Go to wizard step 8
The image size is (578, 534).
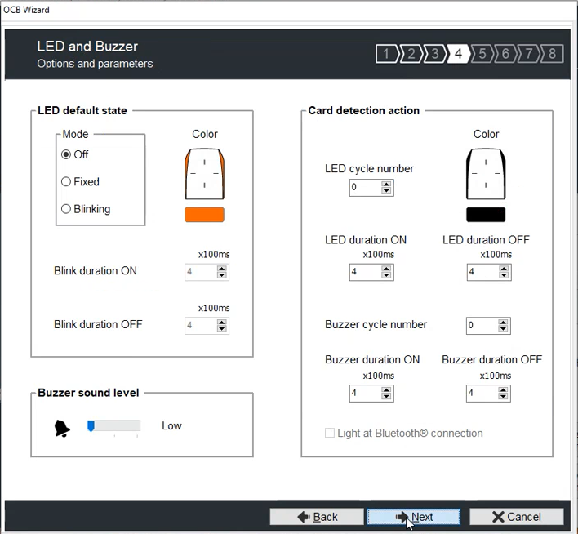point(553,54)
